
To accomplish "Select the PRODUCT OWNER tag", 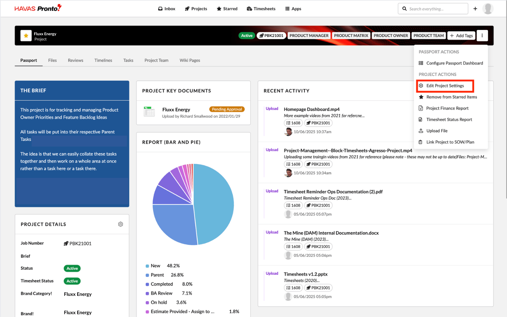I will point(391,36).
